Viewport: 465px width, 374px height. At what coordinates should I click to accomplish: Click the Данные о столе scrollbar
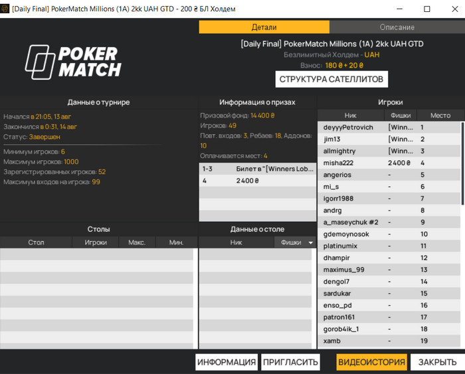pyautogui.click(x=314, y=298)
